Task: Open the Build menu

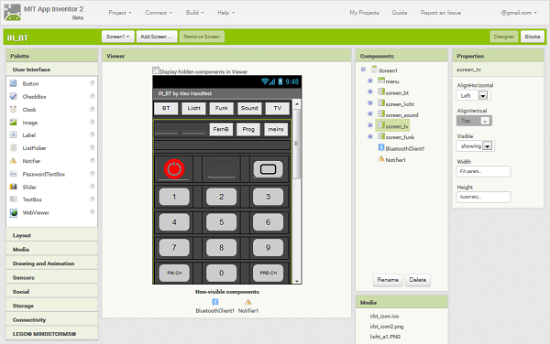Action: (x=194, y=13)
